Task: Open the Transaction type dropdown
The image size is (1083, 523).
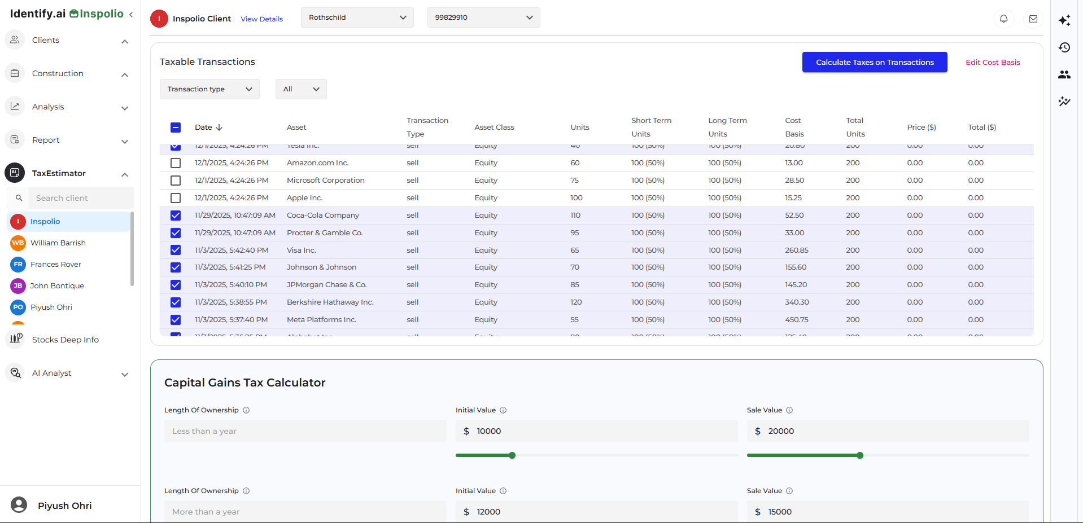Action: [209, 89]
